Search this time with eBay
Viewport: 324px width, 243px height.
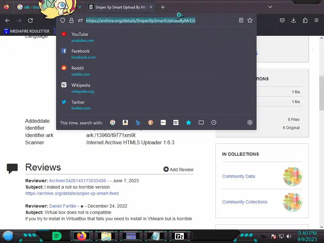(163, 122)
